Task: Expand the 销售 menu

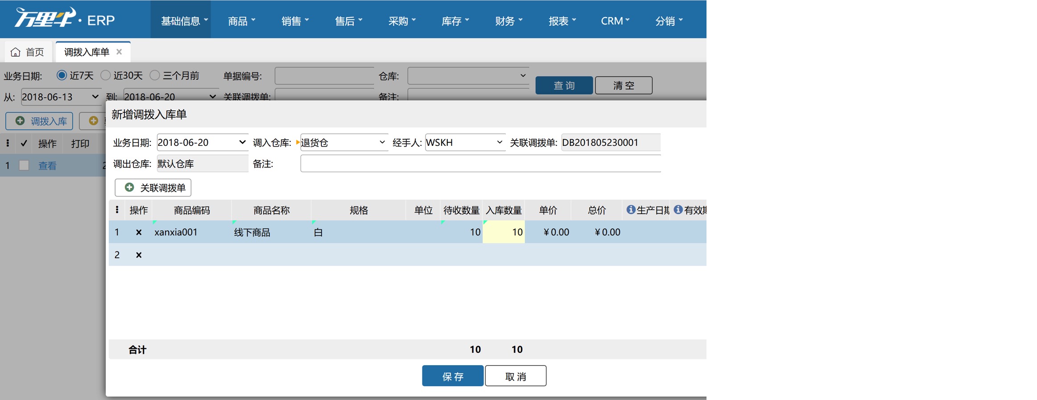Action: (295, 21)
